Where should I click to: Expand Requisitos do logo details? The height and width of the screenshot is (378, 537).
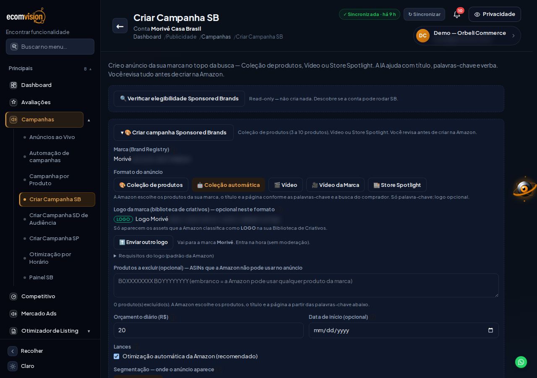[x=164, y=256]
